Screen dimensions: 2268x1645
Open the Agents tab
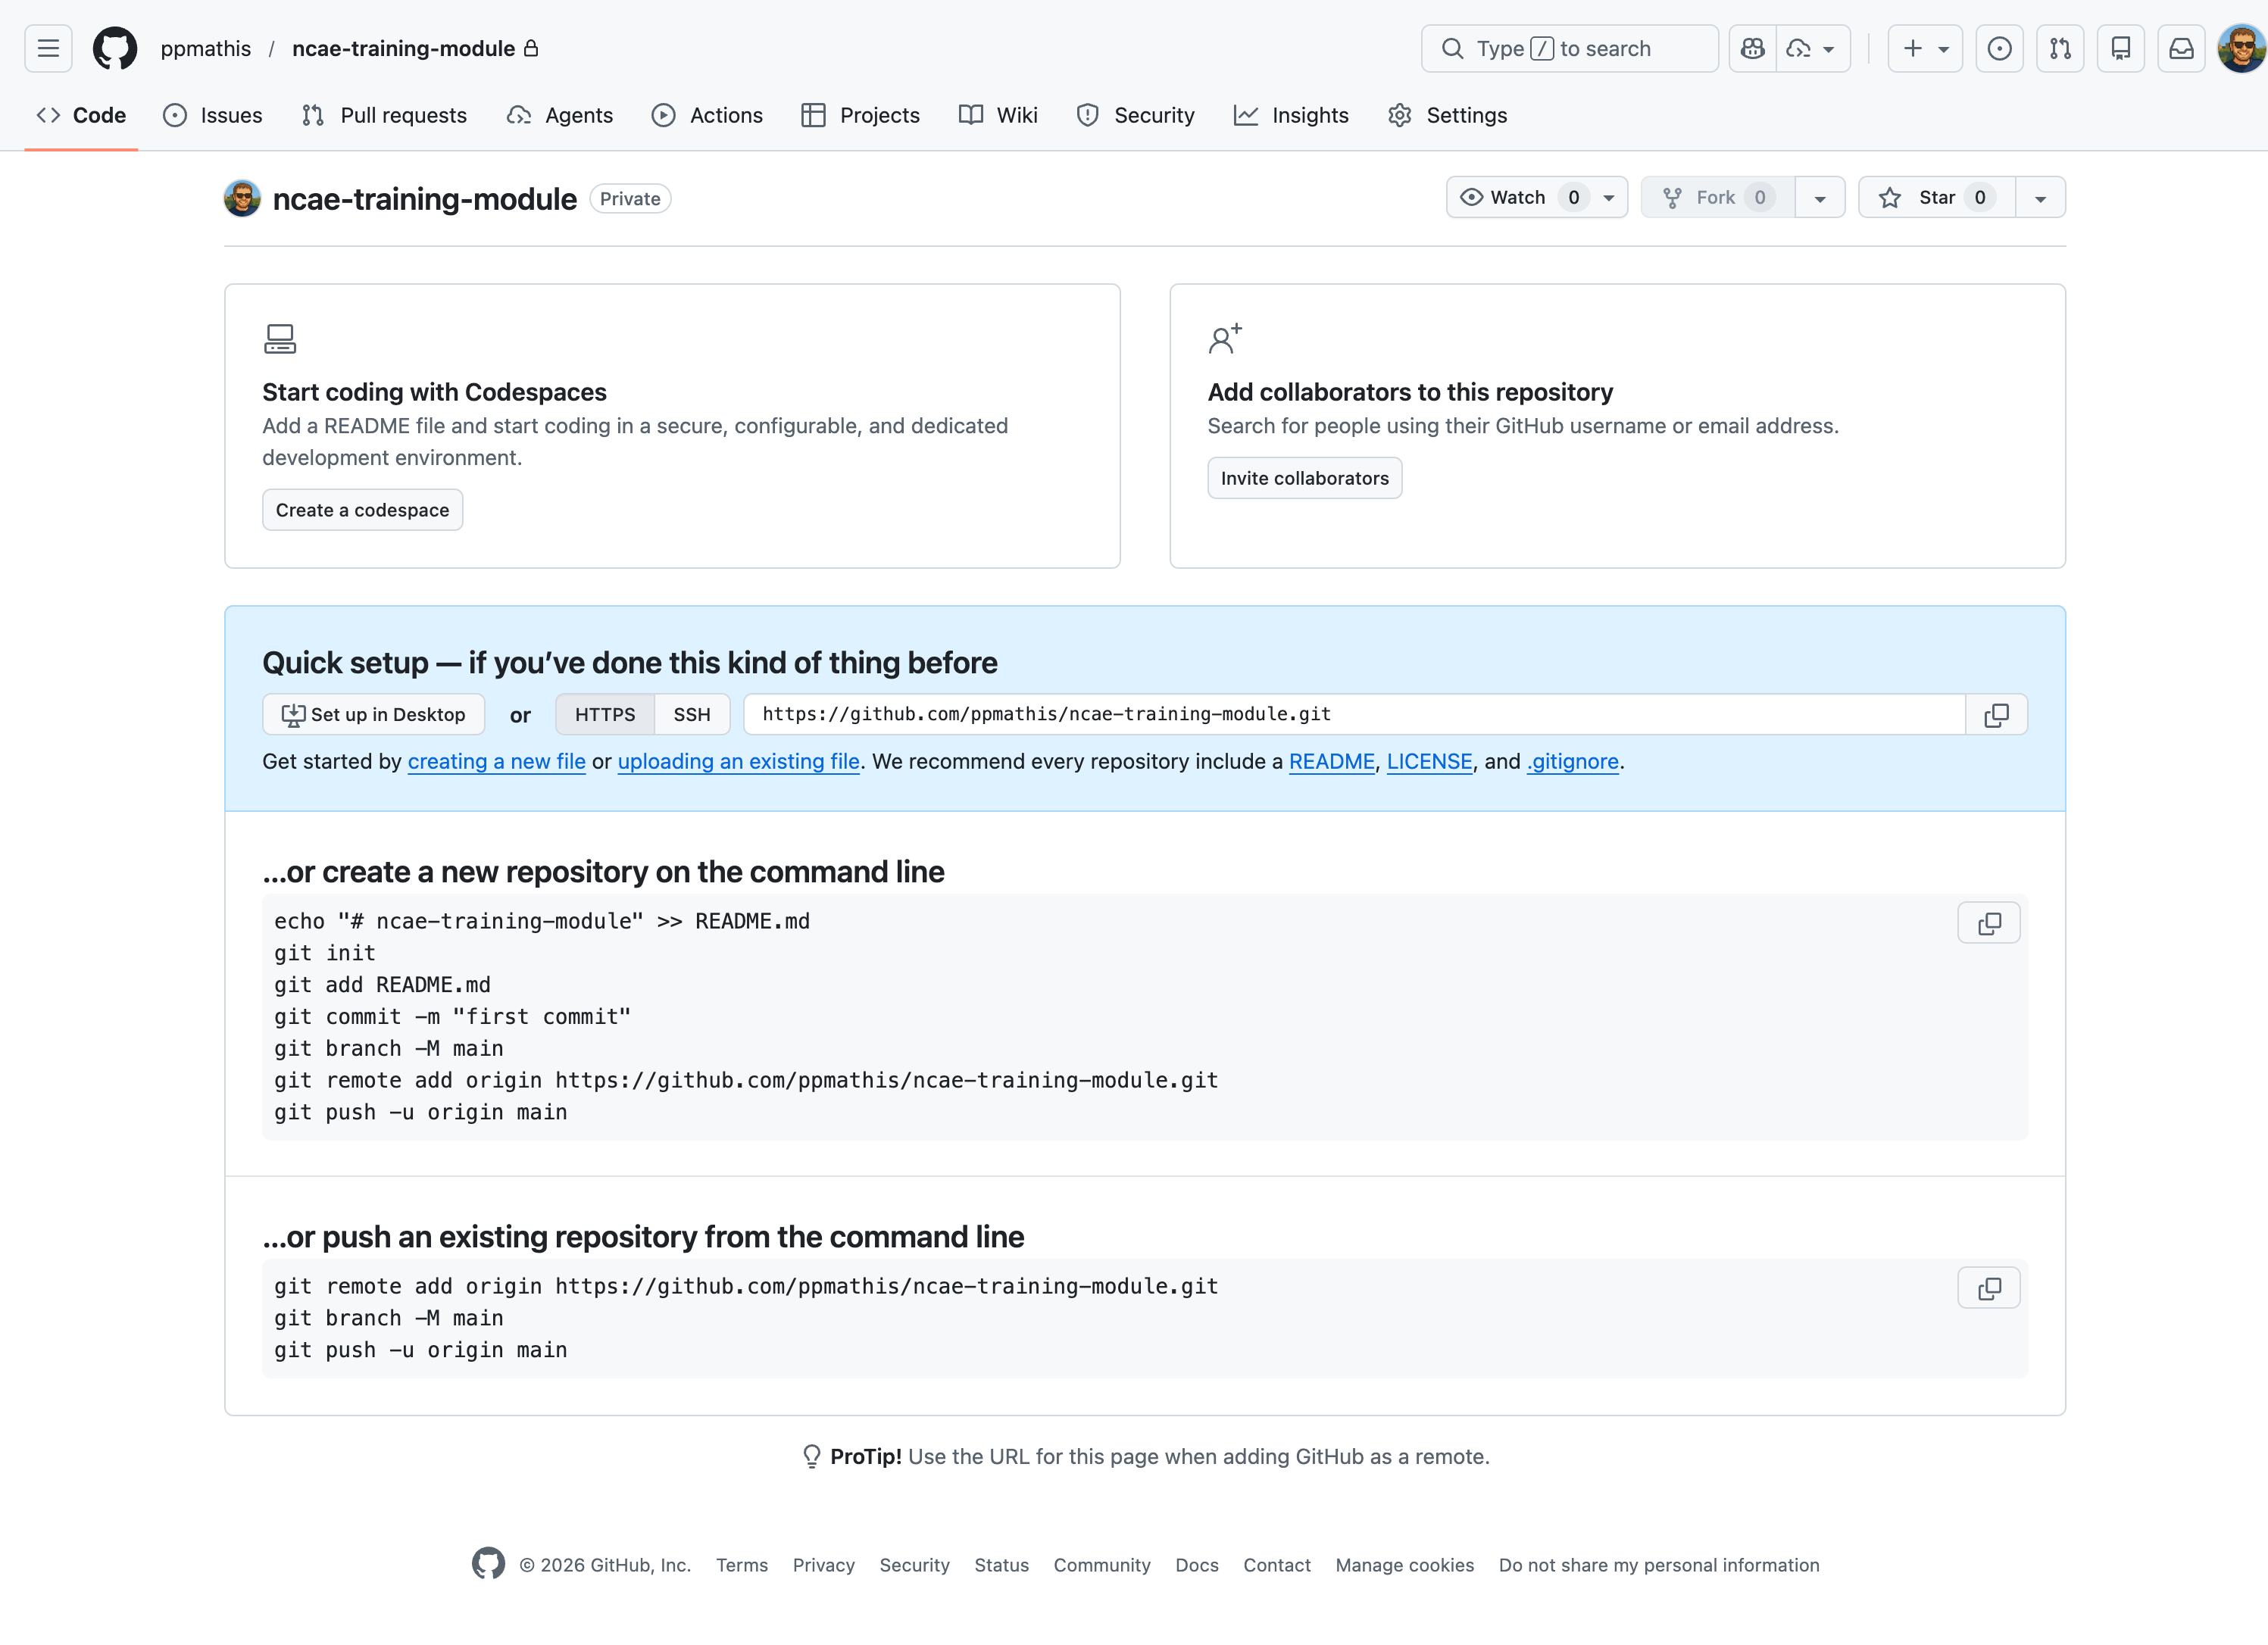(x=560, y=115)
